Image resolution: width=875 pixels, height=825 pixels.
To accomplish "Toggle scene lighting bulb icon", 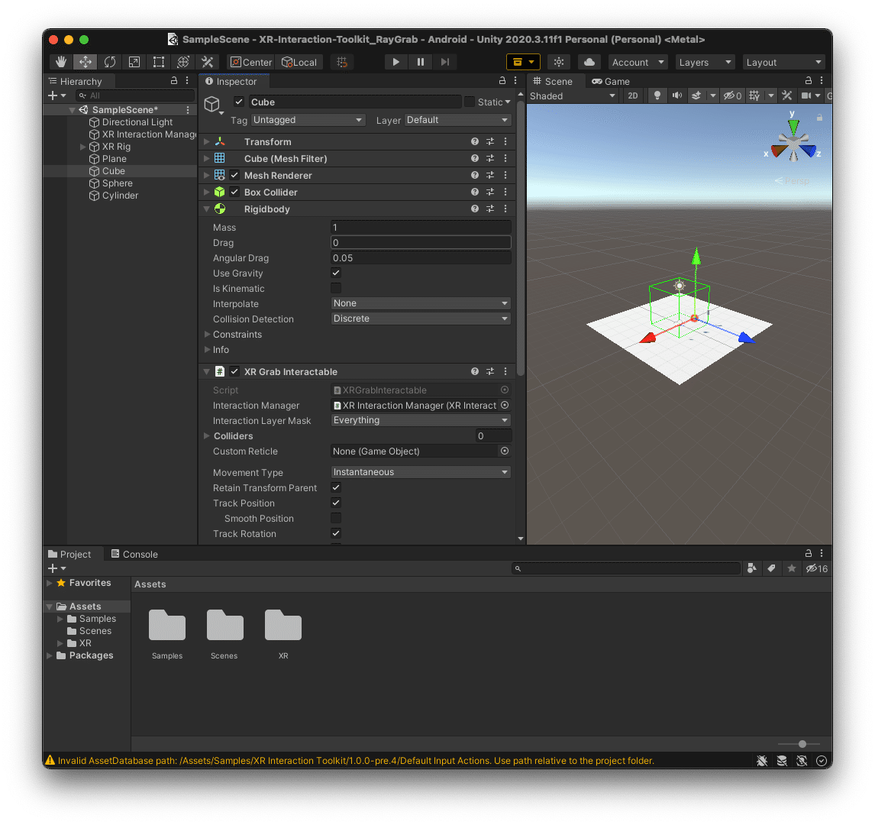I will [x=657, y=96].
